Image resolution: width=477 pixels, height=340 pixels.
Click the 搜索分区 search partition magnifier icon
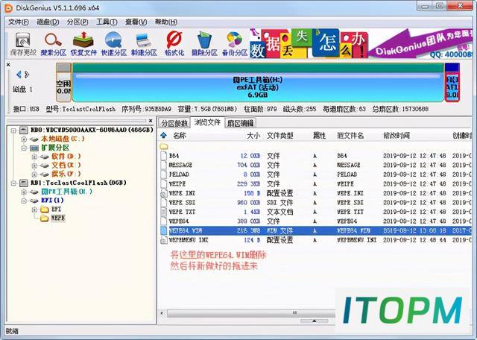pyautogui.click(x=53, y=44)
